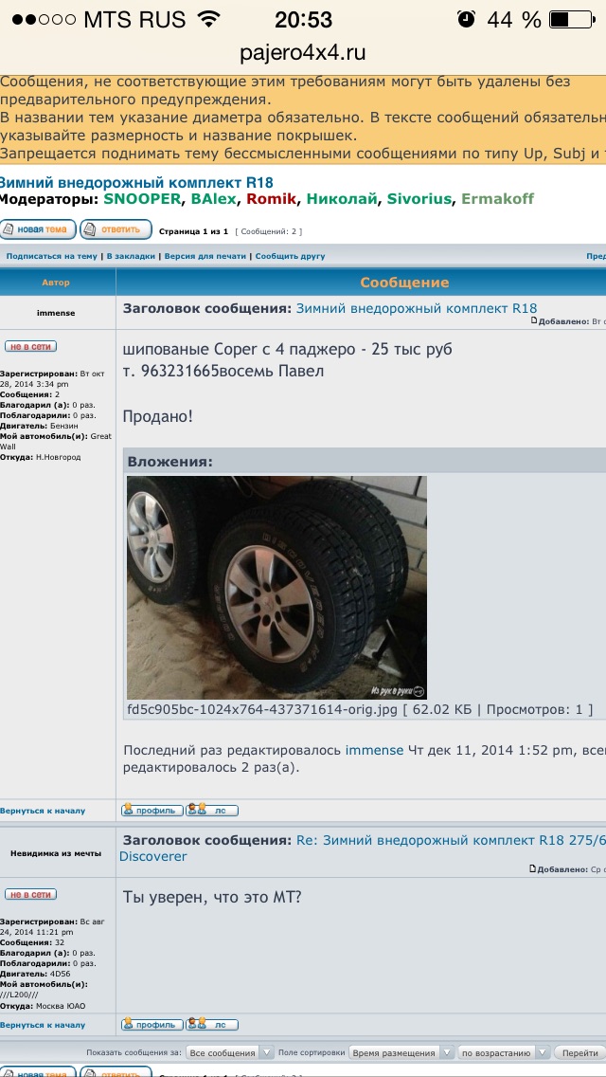Click the top 'новая тема' button

click(38, 229)
